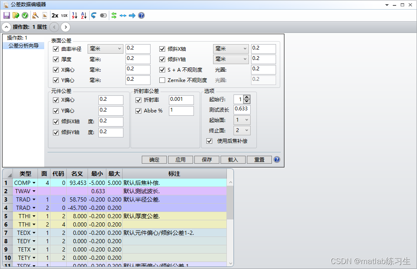Click the 1/2X tighten tolerances icon
The image size is (417, 269).
(x=64, y=15)
